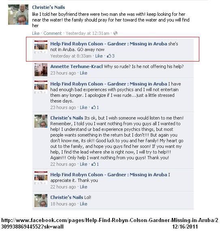Open Annette Terhune-Kracl's profile thumbnail
This screenshot has height=233, width=220.
pos(41,70)
